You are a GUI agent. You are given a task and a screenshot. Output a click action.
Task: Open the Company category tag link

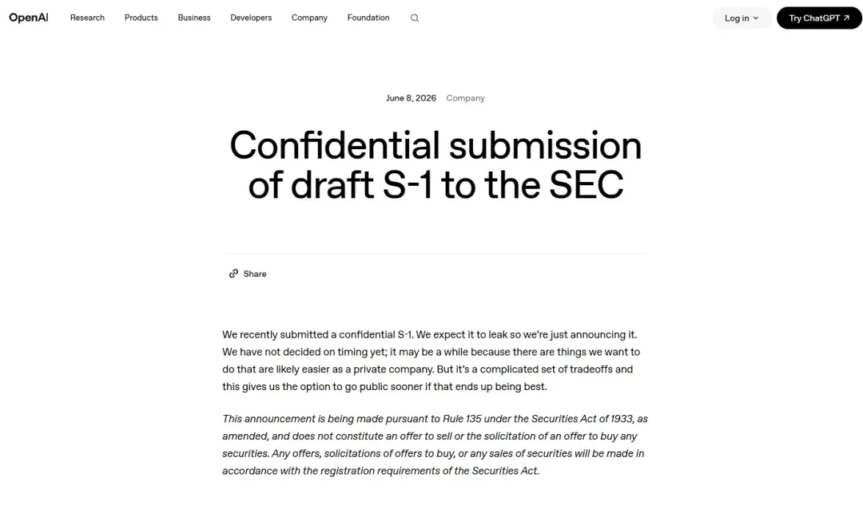pyautogui.click(x=465, y=98)
